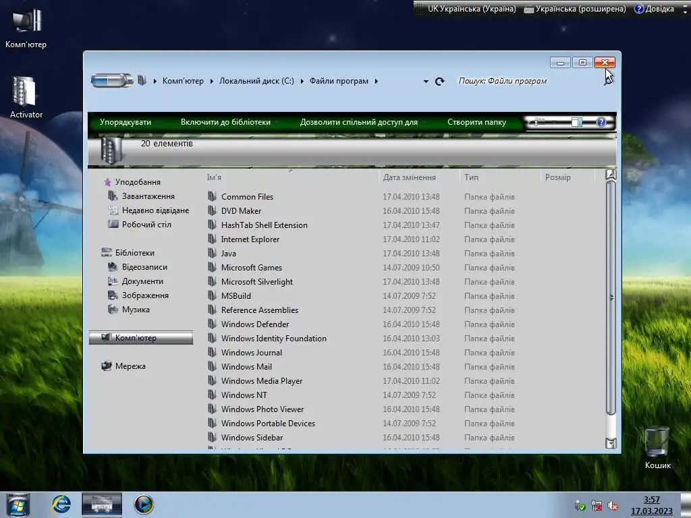This screenshot has height=518, width=691.
Task: Open Windows Media Player from taskbar
Action: (144, 505)
